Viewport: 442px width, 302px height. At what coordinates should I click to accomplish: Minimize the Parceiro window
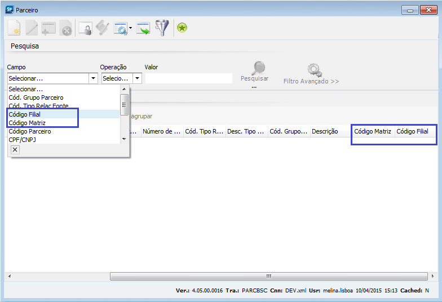pyautogui.click(x=410, y=10)
